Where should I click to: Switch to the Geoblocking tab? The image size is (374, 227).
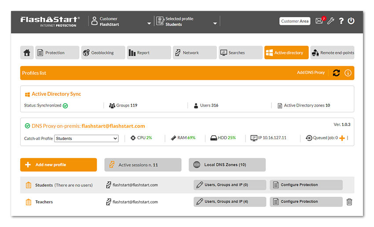(103, 53)
